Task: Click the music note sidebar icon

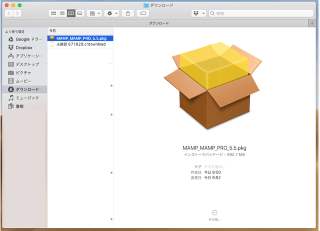Action: tap(11, 98)
